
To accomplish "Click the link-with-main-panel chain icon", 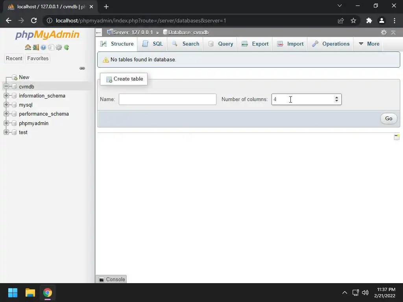I will click(x=82, y=68).
